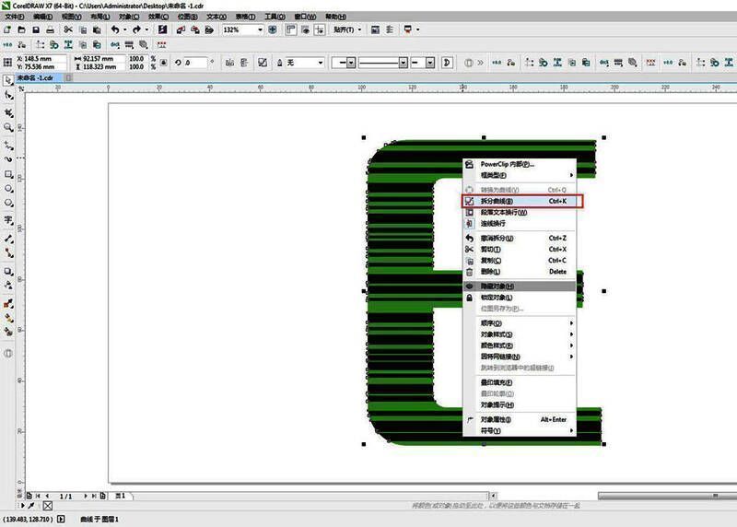The height and width of the screenshot is (527, 737).
Task: Select the Pick tool in toolbox
Action: click(x=8, y=81)
